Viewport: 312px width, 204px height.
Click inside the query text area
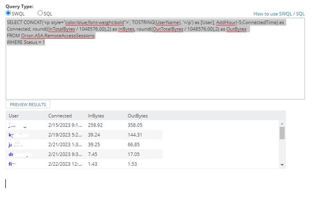155,59
